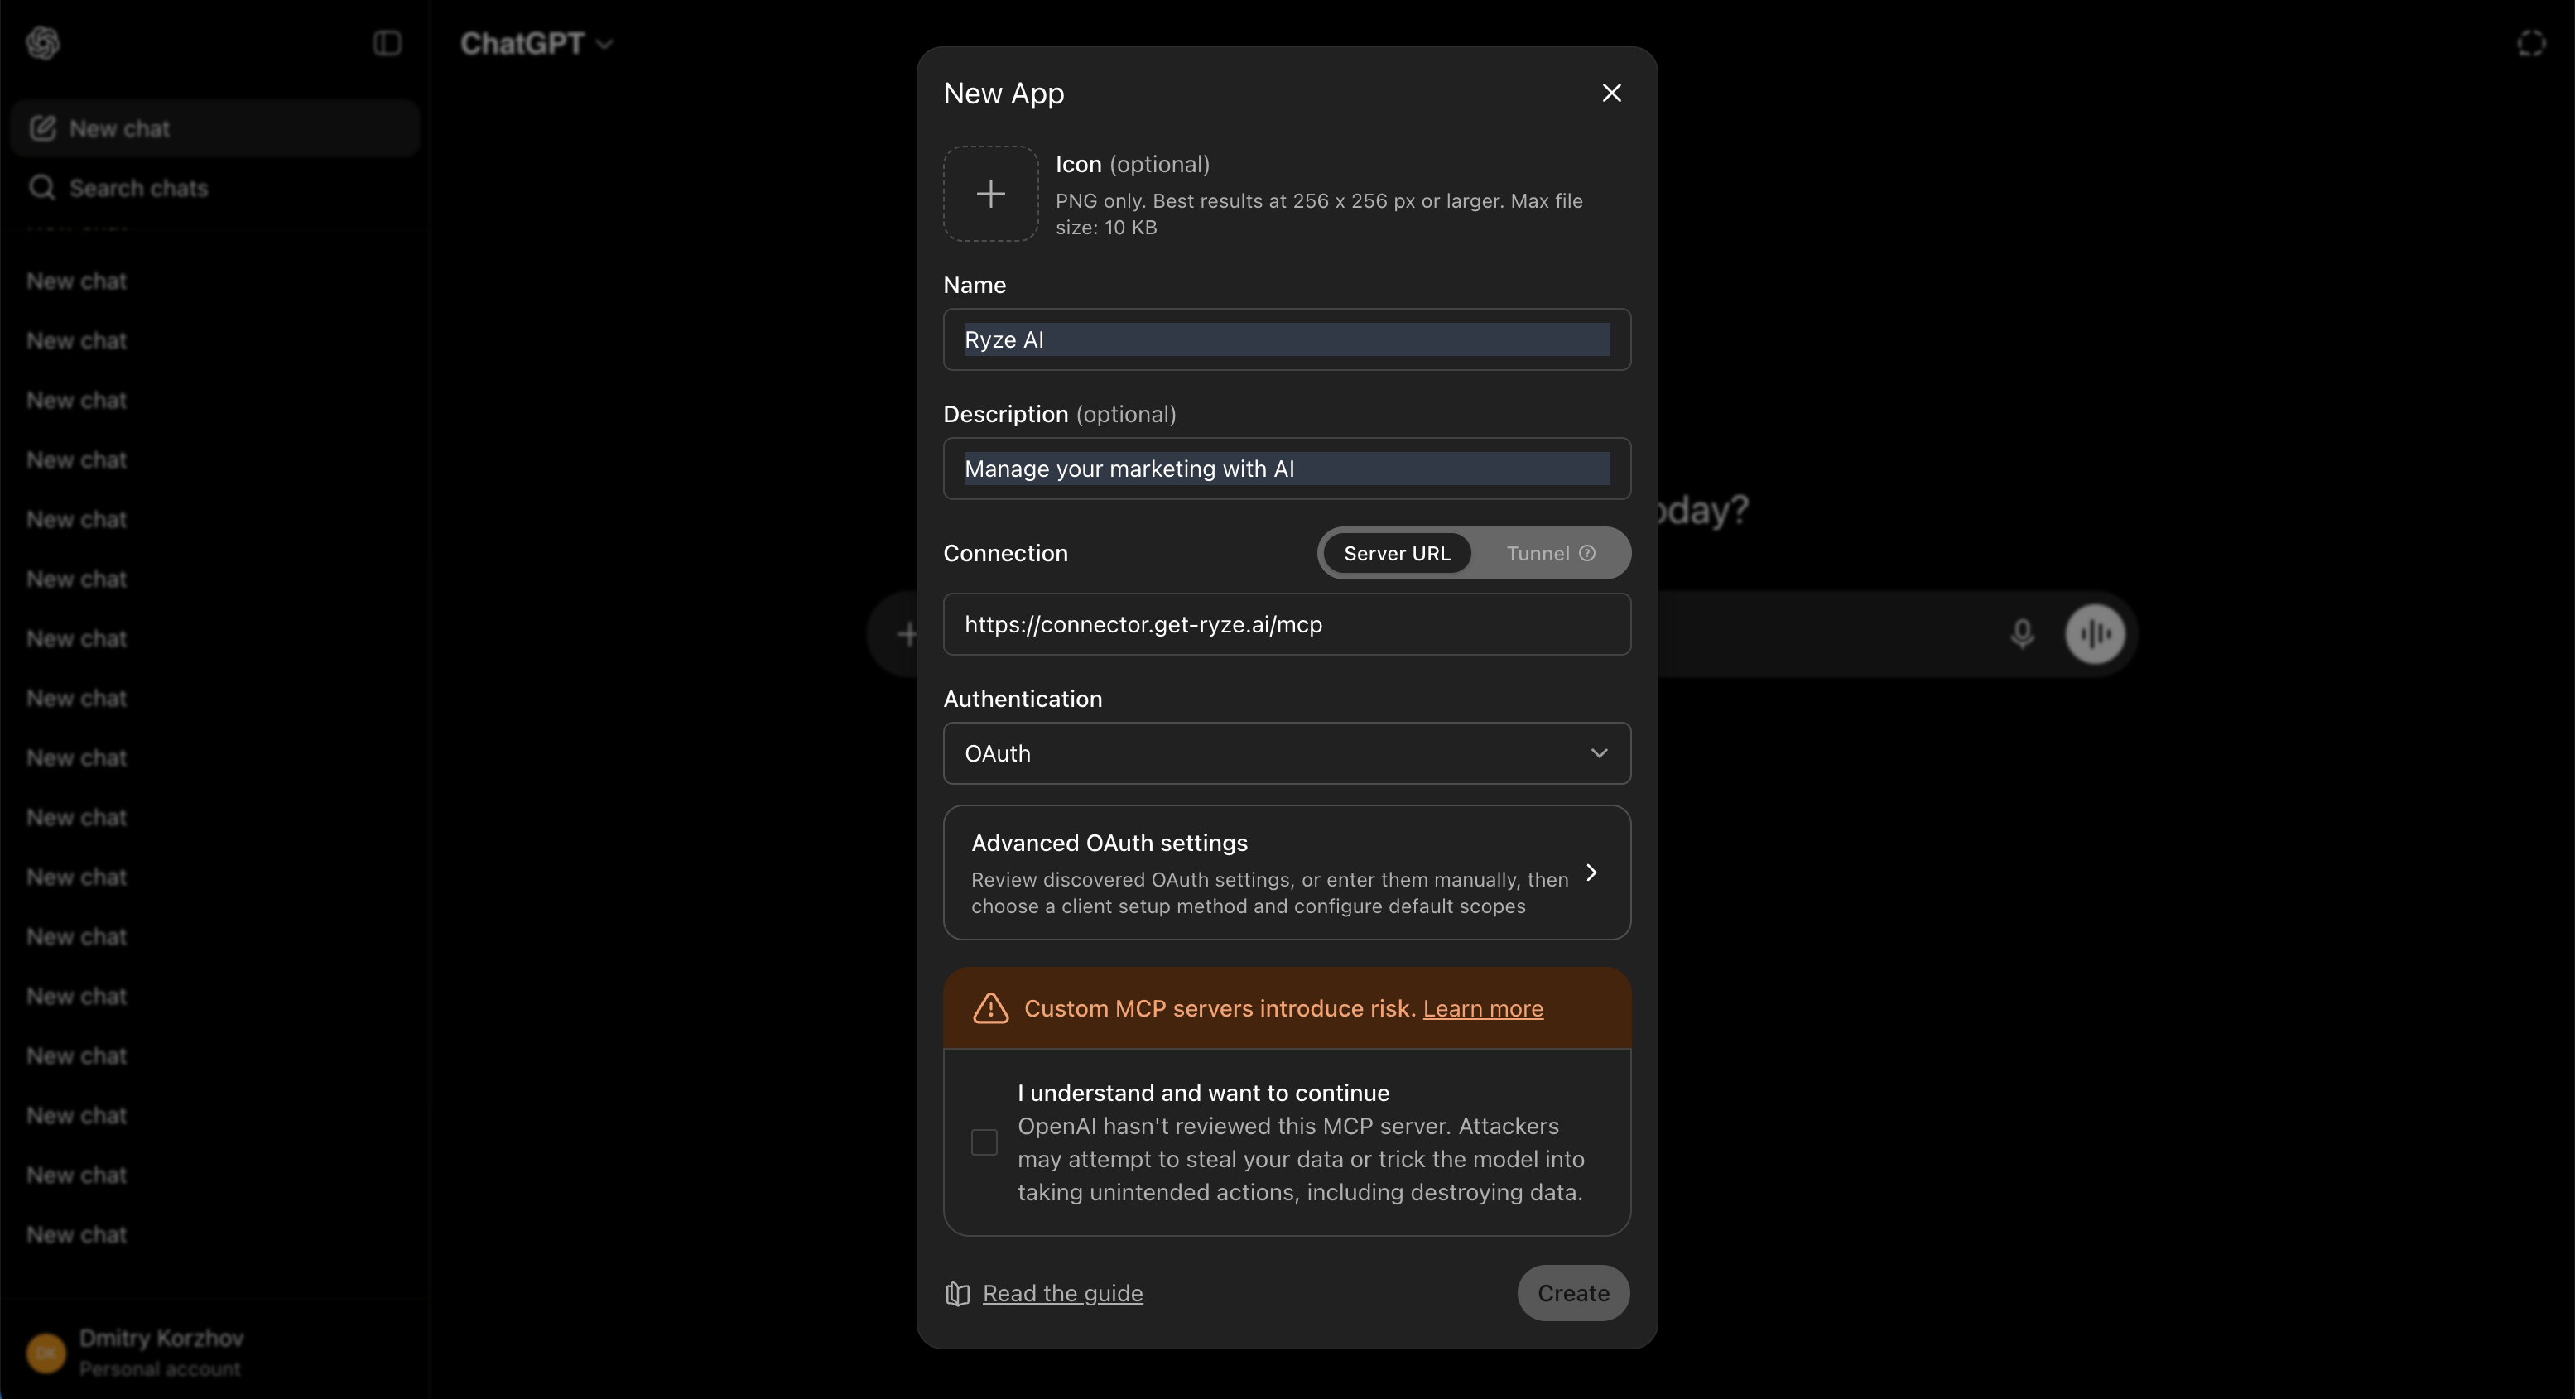Click the pencil icon beside New chat
This screenshot has width=2575, height=1399.
(42, 128)
